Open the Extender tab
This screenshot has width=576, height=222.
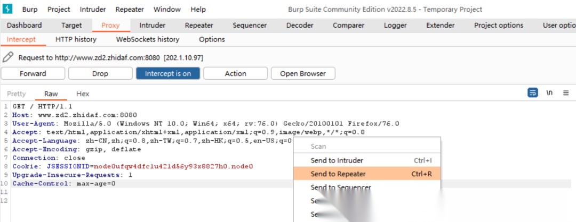coord(441,25)
